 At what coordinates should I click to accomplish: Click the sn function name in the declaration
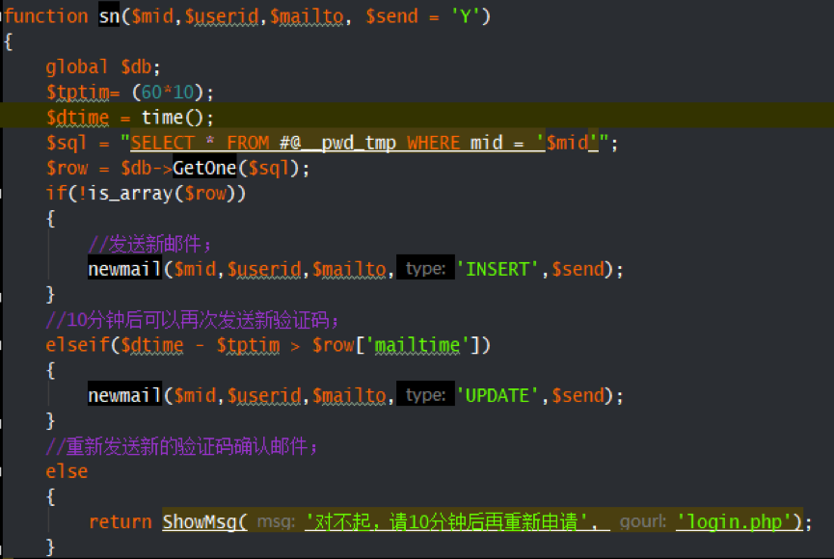pyautogui.click(x=109, y=16)
